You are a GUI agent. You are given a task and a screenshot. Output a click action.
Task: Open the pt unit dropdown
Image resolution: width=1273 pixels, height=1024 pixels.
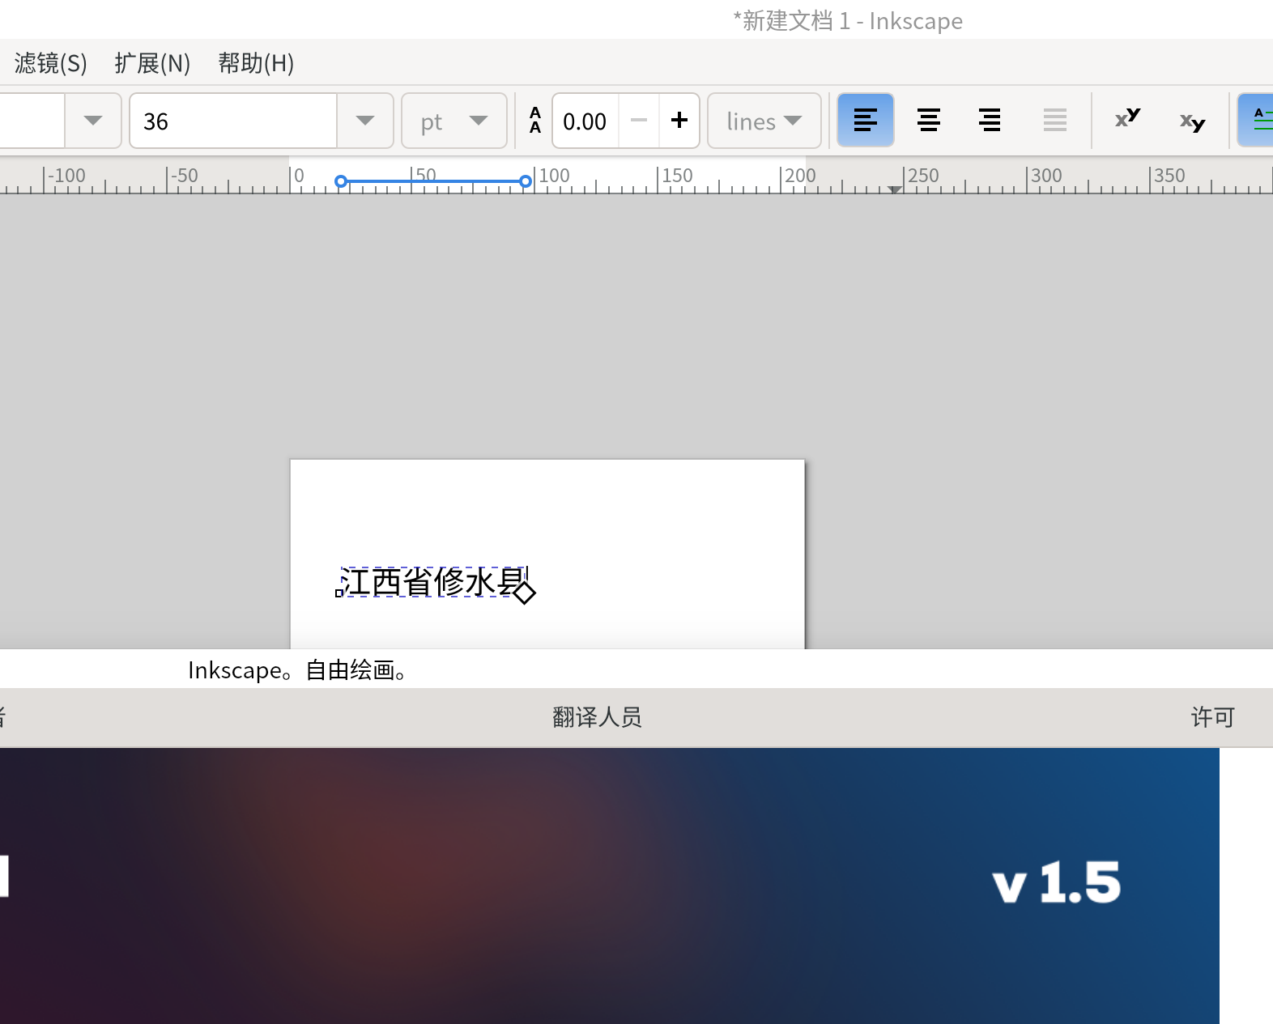coord(454,121)
